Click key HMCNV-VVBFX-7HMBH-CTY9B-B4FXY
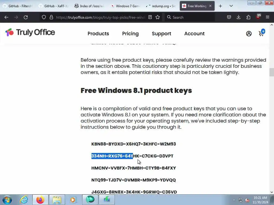Viewport: 274px width, 205px height. pyautogui.click(x=134, y=168)
